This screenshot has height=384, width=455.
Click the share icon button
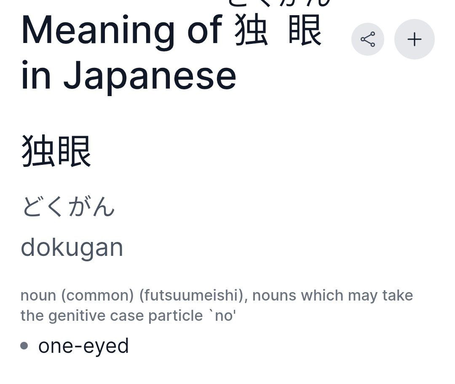coord(368,39)
